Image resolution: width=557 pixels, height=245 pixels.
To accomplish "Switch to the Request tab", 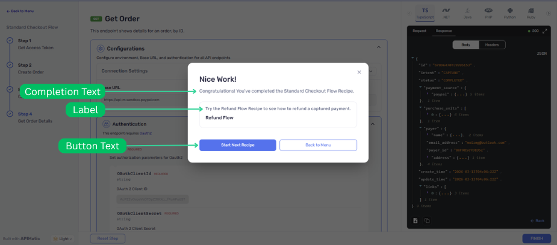I will pyautogui.click(x=419, y=31).
